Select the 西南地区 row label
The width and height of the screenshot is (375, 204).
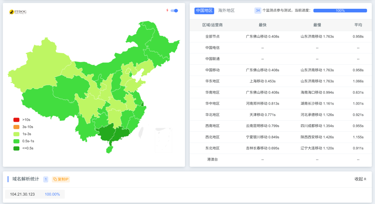pos(212,126)
